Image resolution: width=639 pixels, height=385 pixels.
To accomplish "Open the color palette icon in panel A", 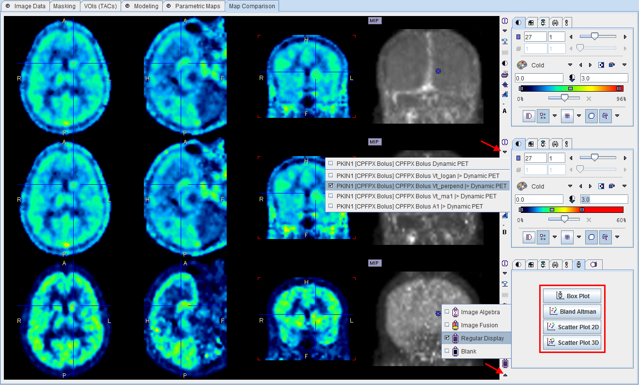I will pyautogui.click(x=522, y=65).
